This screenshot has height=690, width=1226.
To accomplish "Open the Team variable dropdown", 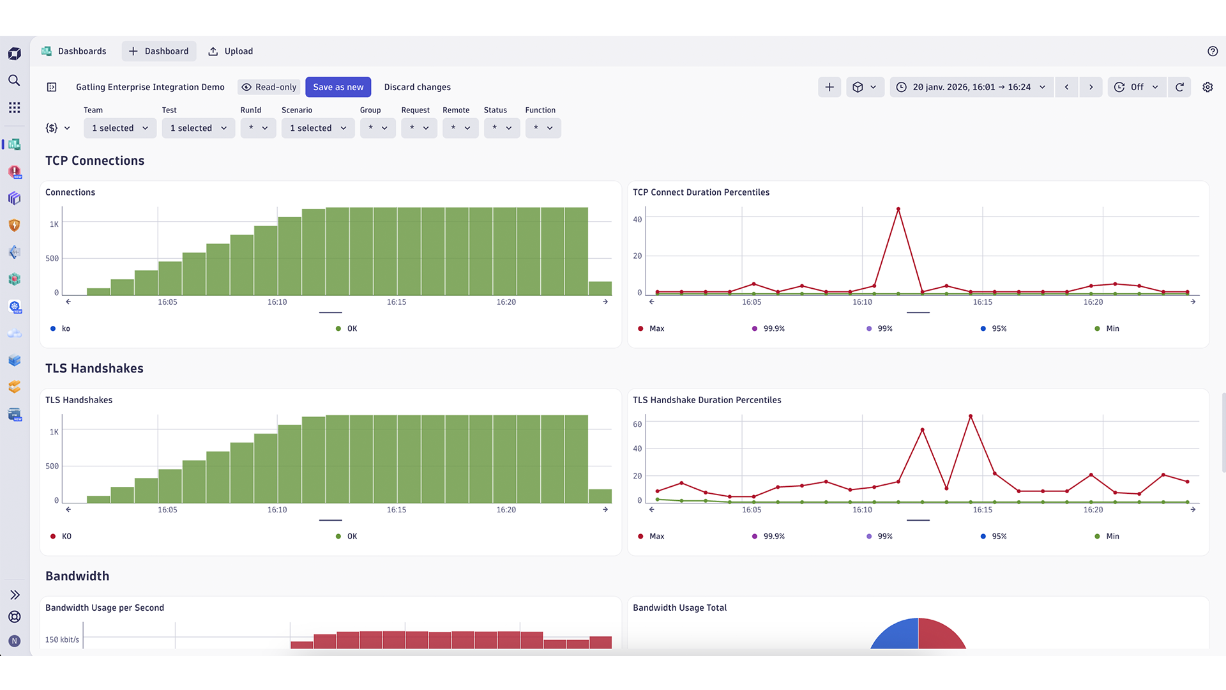I will (x=119, y=128).
